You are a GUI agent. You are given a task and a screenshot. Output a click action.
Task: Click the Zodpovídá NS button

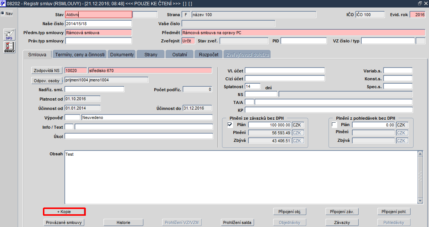tap(47, 71)
